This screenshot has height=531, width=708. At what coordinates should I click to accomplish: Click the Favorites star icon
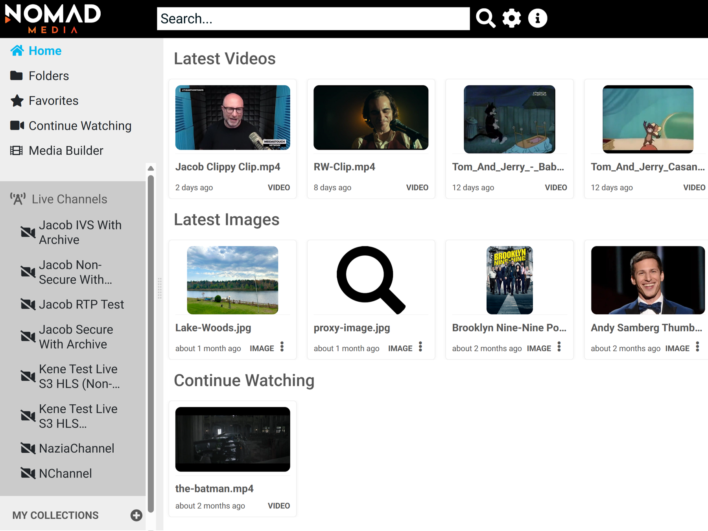tap(17, 101)
